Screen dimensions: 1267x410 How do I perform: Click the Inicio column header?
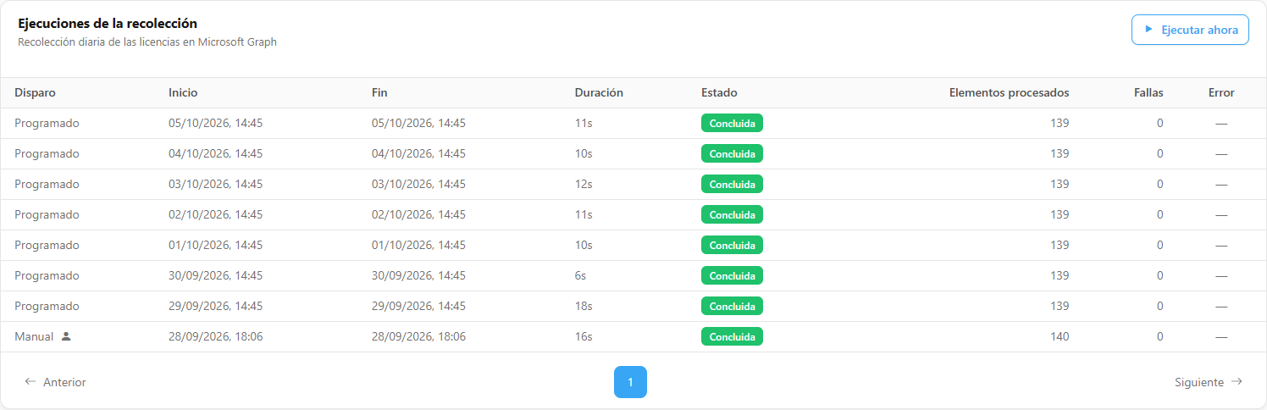pyautogui.click(x=183, y=92)
